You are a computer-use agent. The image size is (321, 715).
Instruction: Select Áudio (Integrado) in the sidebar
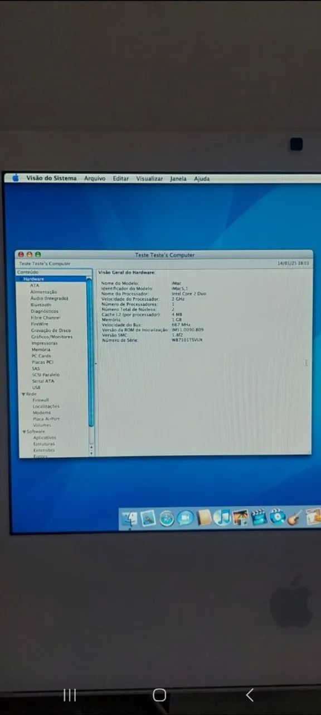click(49, 298)
